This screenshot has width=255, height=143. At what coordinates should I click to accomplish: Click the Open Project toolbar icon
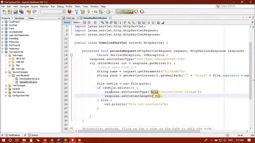[x=16, y=12]
